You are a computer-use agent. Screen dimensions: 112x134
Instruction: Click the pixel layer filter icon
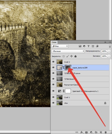tap(80, 46)
